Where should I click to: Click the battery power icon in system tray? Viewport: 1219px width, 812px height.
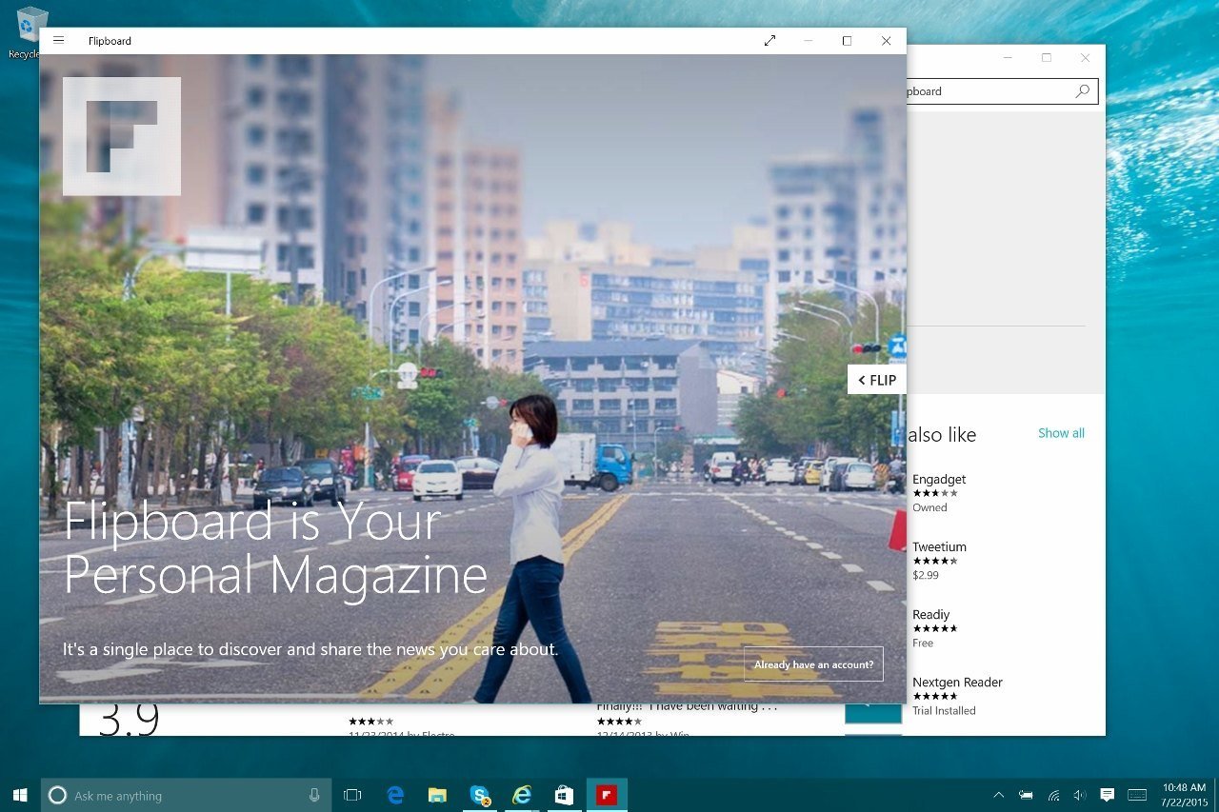(1026, 795)
